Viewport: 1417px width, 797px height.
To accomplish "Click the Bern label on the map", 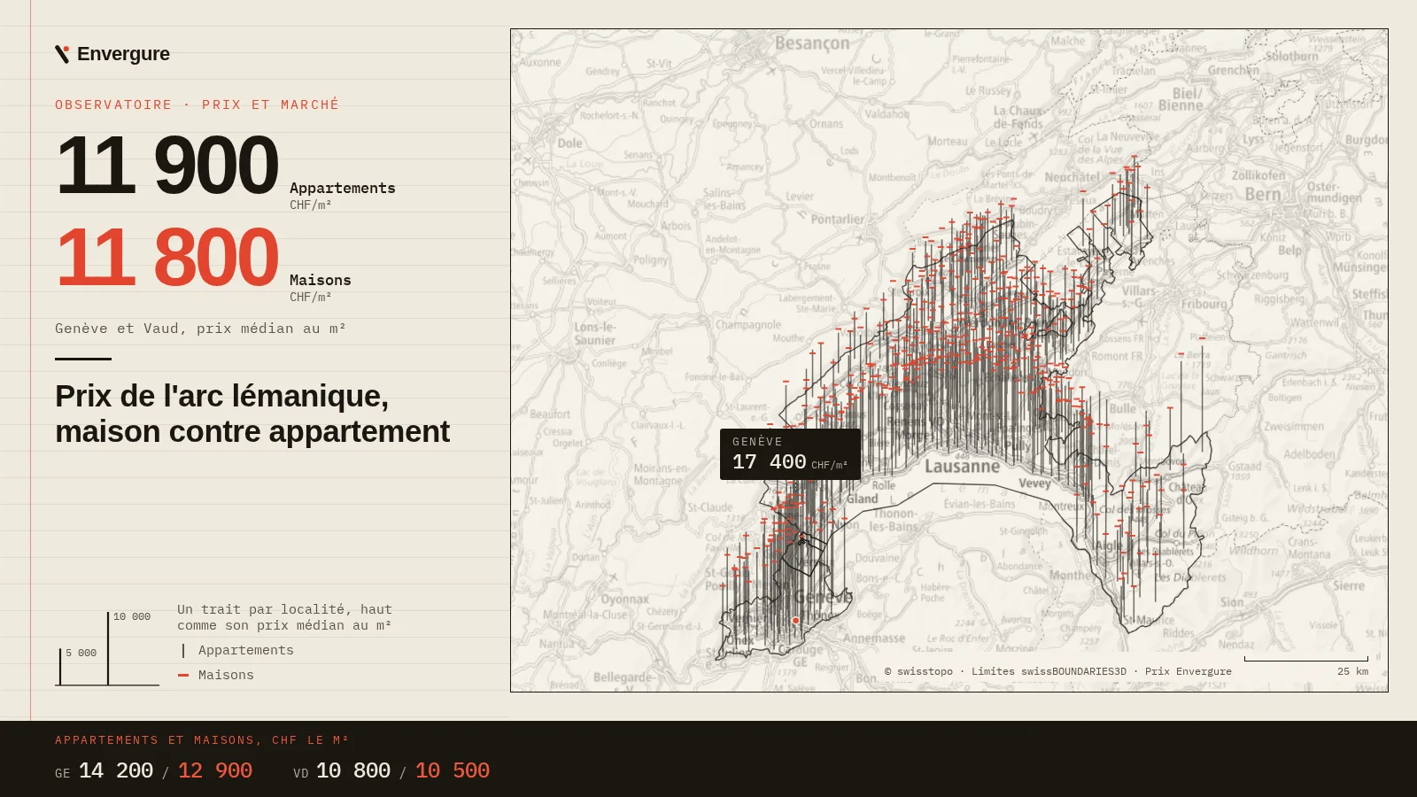I will (1263, 194).
